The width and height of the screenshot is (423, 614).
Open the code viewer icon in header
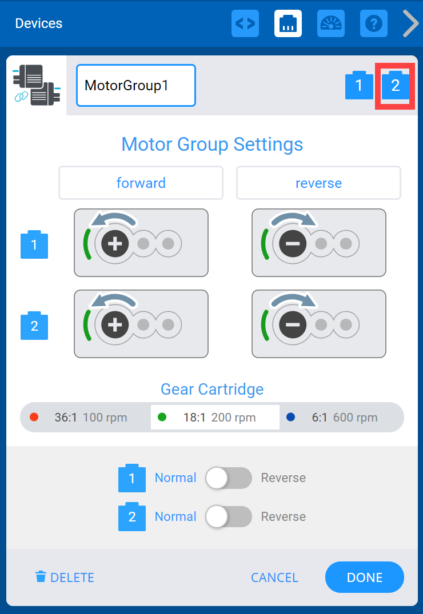245,23
